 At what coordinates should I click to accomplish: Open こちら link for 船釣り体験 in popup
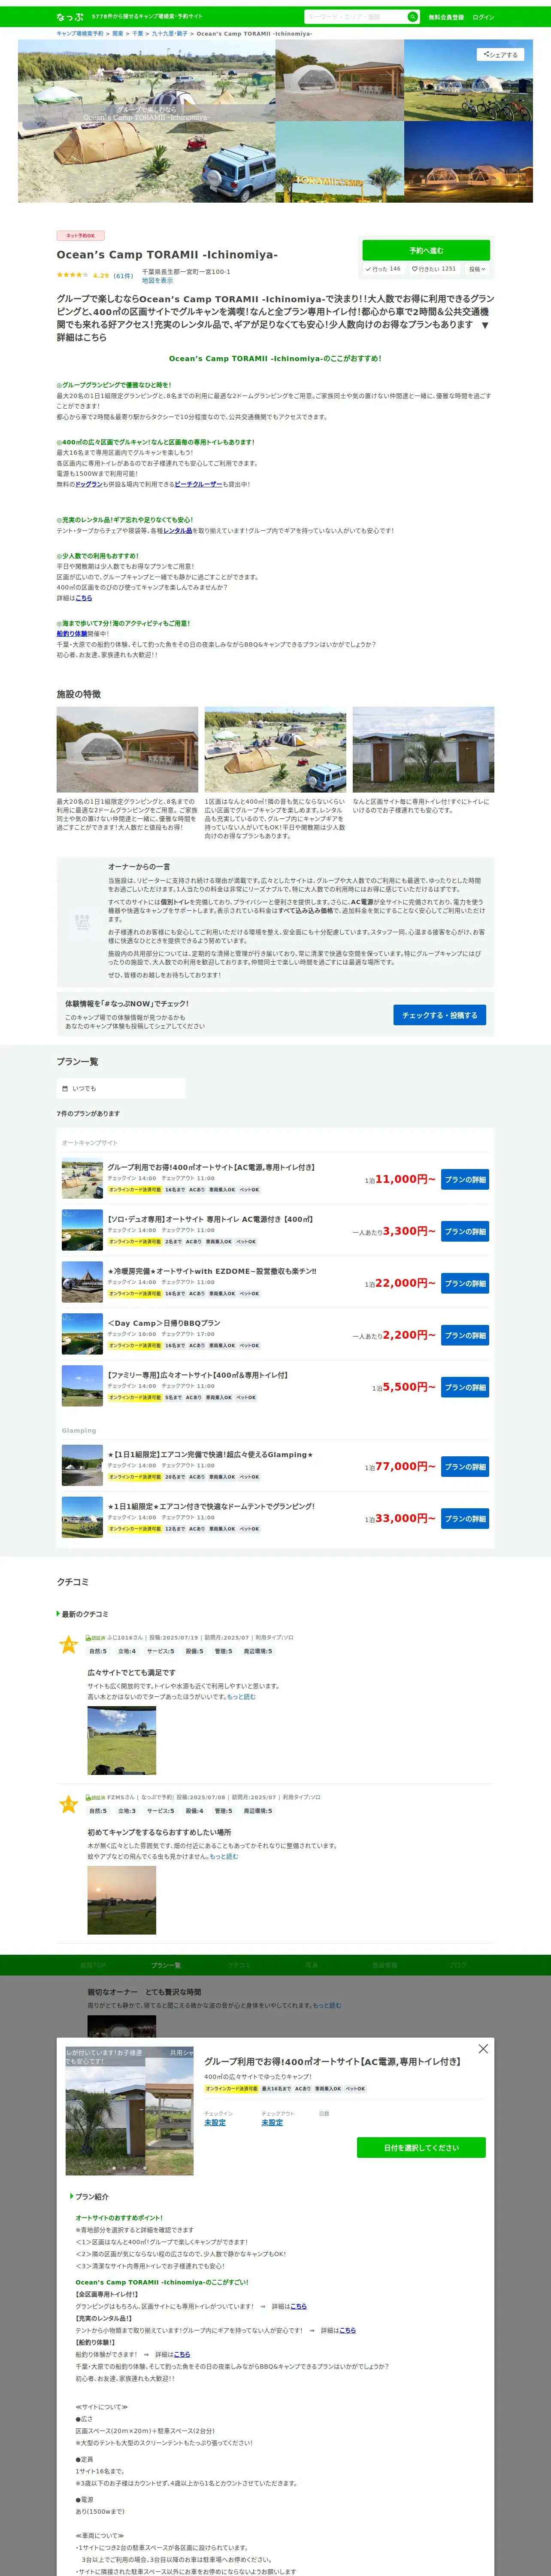point(182,2355)
